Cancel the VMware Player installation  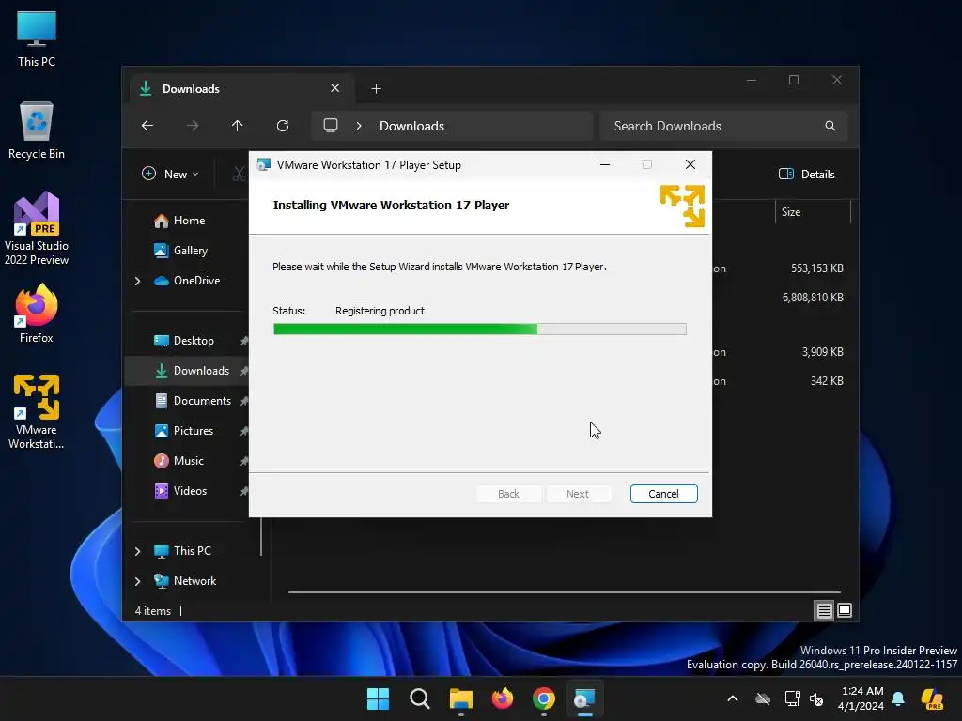(663, 494)
